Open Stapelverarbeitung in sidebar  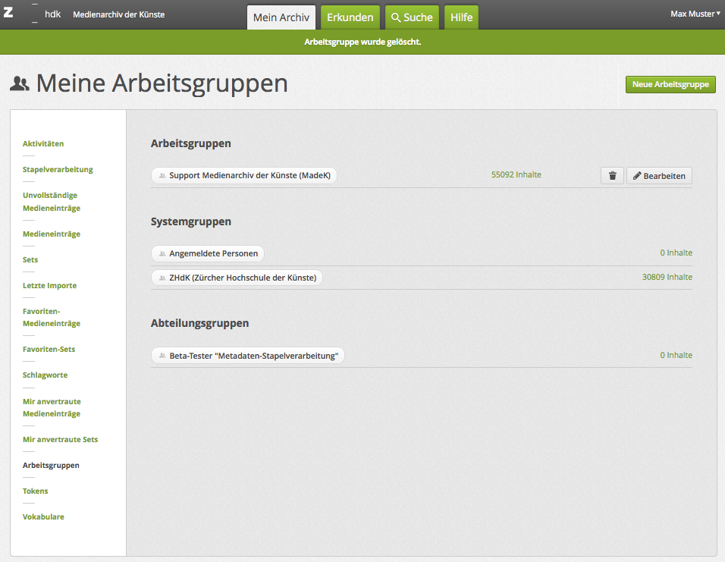click(58, 169)
